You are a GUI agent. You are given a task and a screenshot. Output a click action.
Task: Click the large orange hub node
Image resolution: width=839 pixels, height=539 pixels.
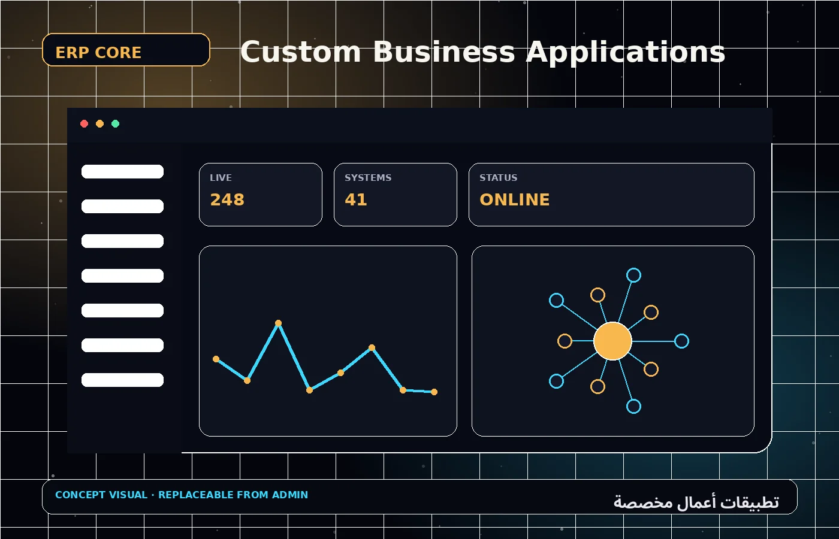point(612,341)
